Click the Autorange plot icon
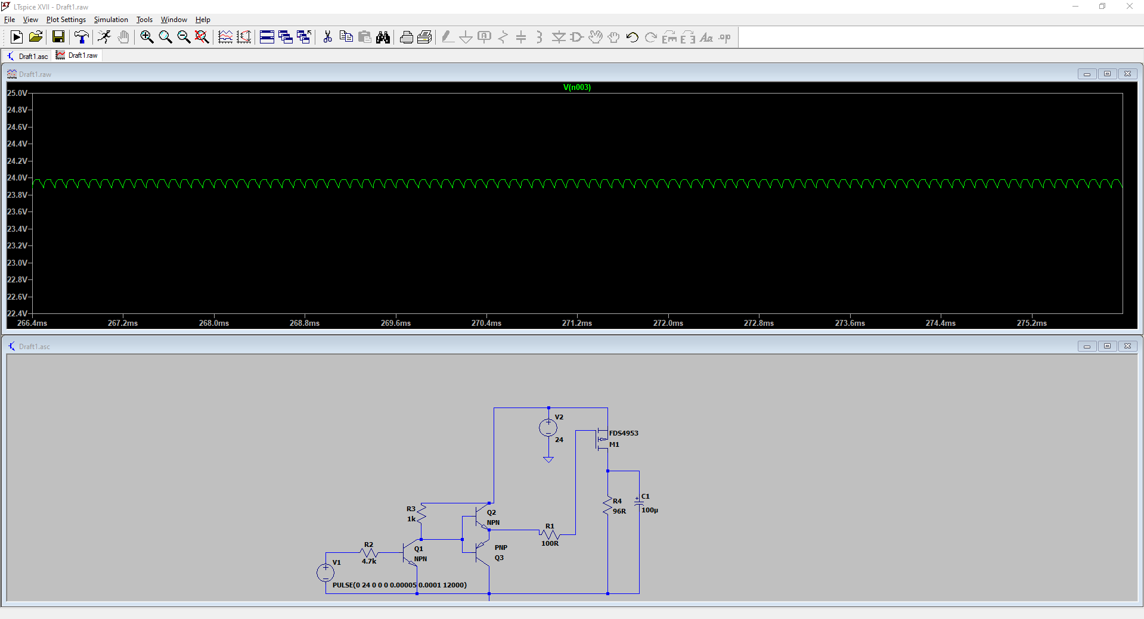 [244, 38]
